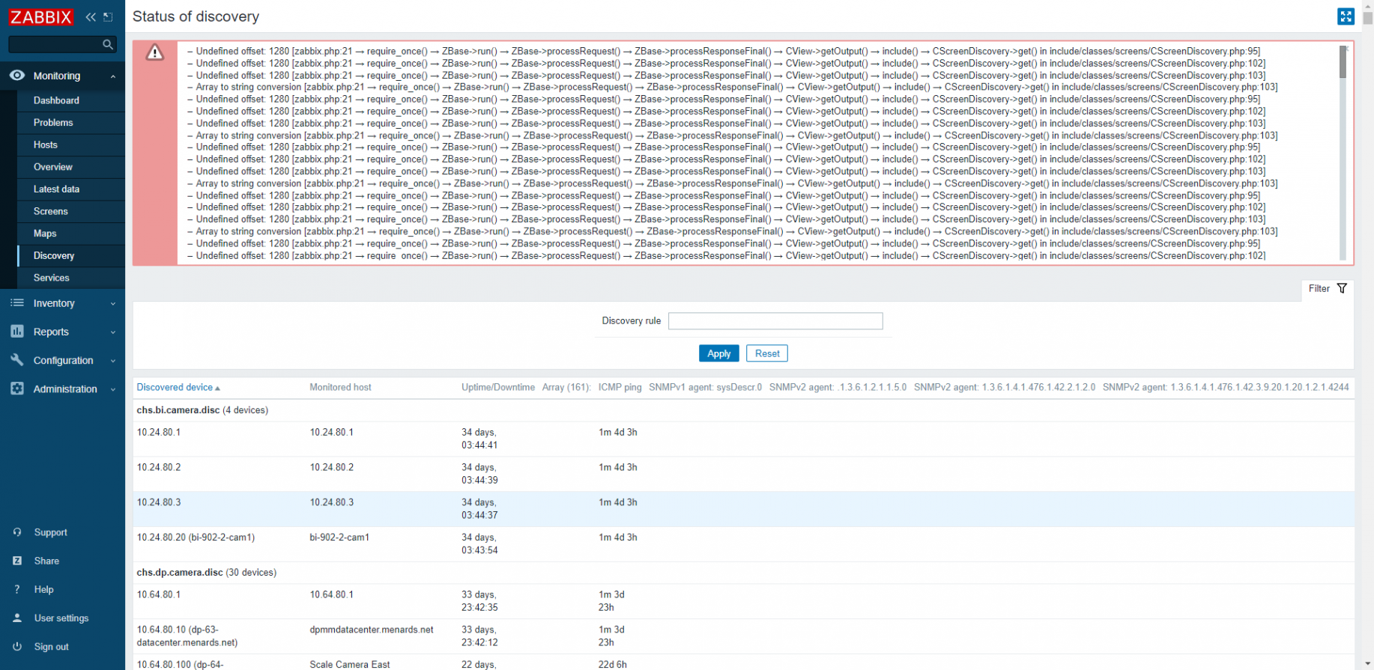Click monitored host 'dpmmdatacenter.menards.net'

pyautogui.click(x=372, y=630)
